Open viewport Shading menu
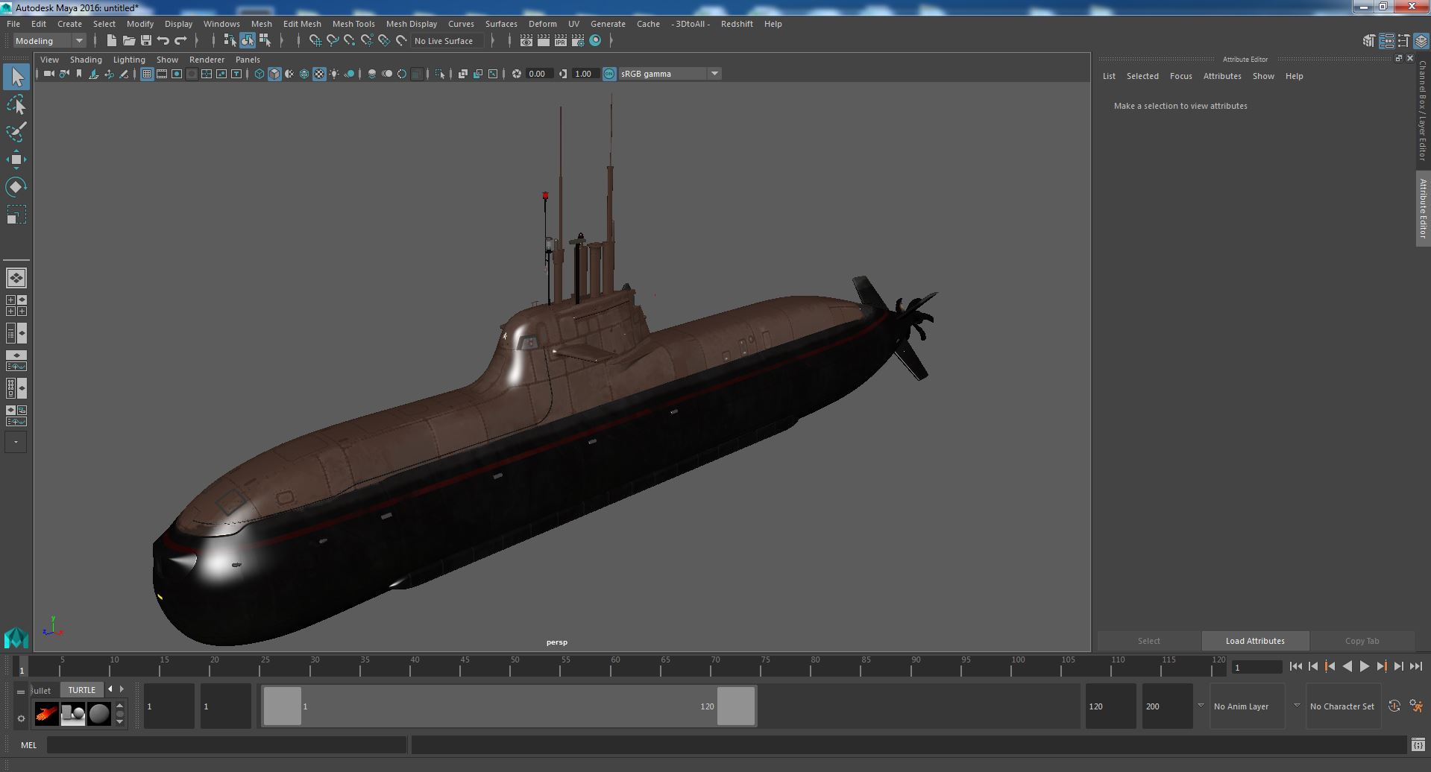 pos(86,60)
